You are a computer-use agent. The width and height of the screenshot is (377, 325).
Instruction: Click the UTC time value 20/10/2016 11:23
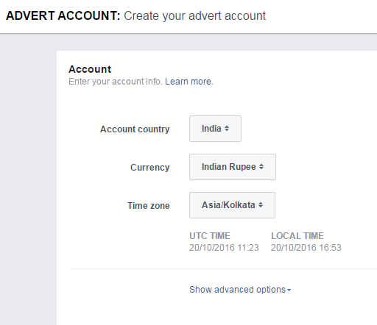(x=224, y=248)
